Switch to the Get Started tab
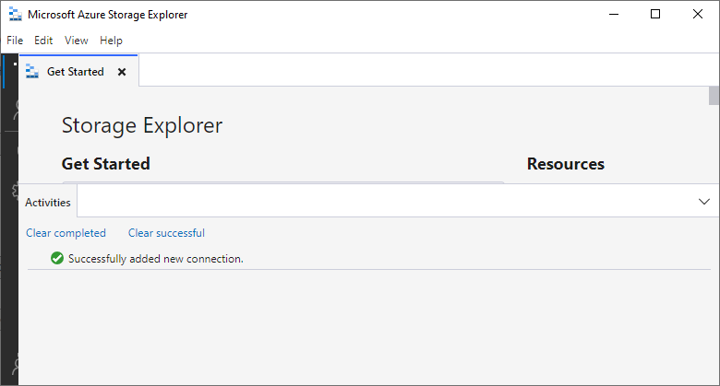Screen dimensions: 720x386 pyautogui.click(x=75, y=72)
